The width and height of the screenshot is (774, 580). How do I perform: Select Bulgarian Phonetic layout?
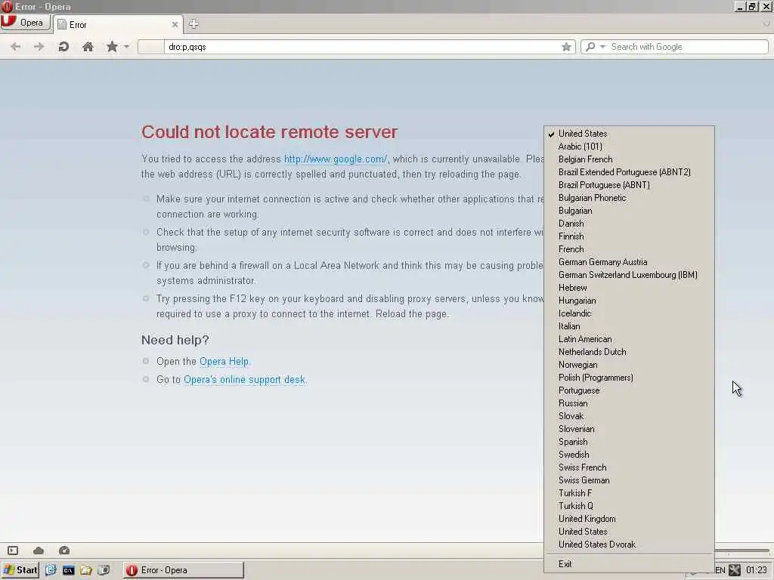point(630,198)
